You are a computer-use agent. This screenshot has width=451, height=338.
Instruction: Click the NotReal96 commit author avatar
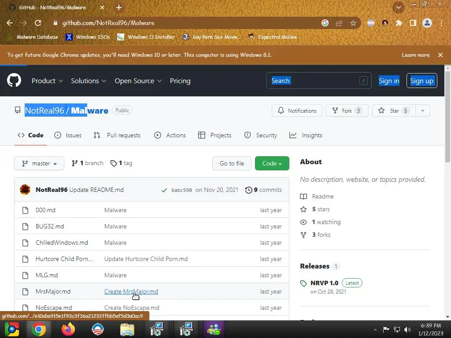click(25, 190)
